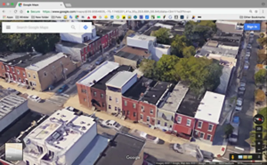This screenshot has width=267, height=165.
Task: Click the blue Sign in button
Action: [252, 27]
